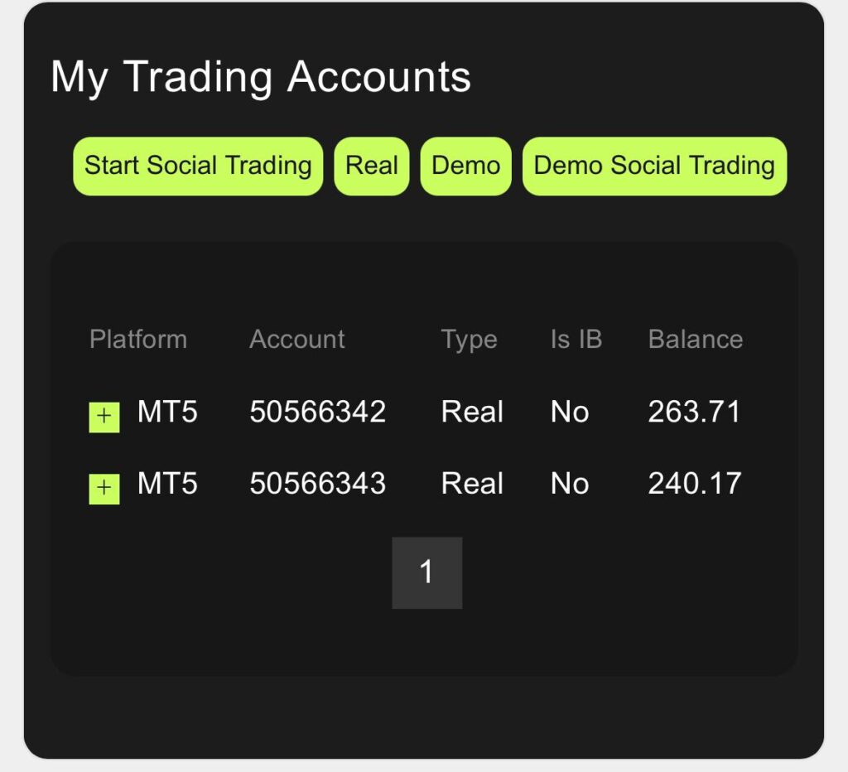The height and width of the screenshot is (772, 848).
Task: Show Demo accounts
Action: [465, 166]
